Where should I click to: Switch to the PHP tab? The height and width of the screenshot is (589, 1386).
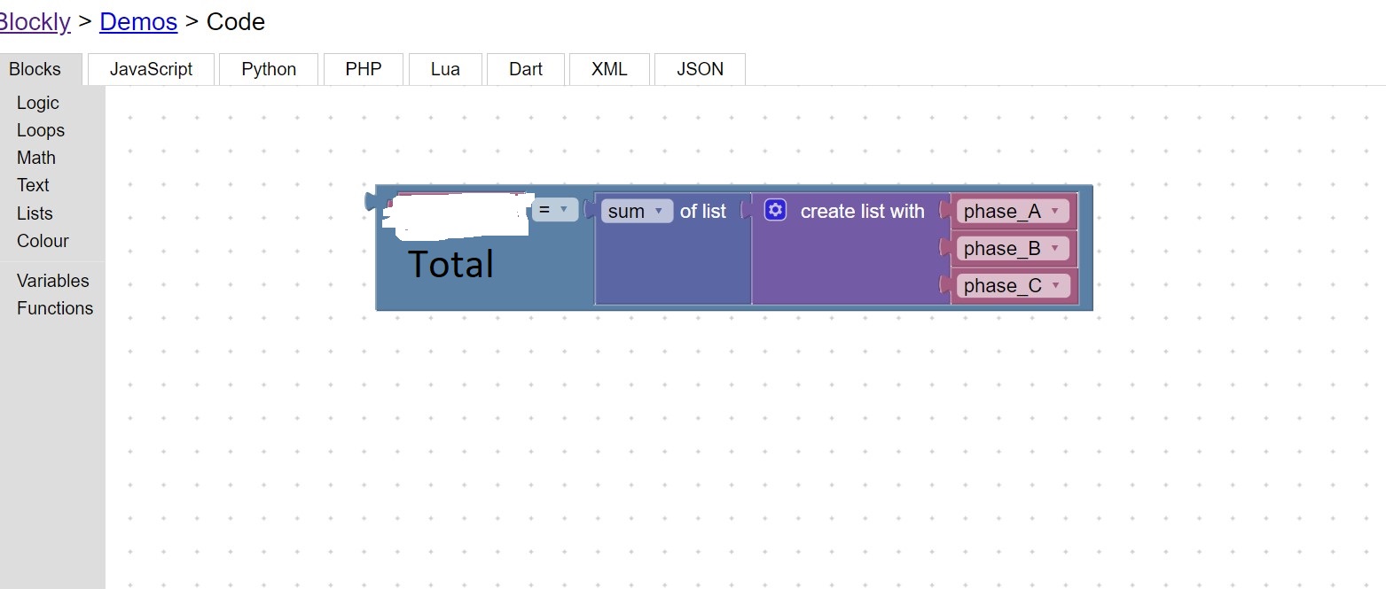click(x=364, y=69)
